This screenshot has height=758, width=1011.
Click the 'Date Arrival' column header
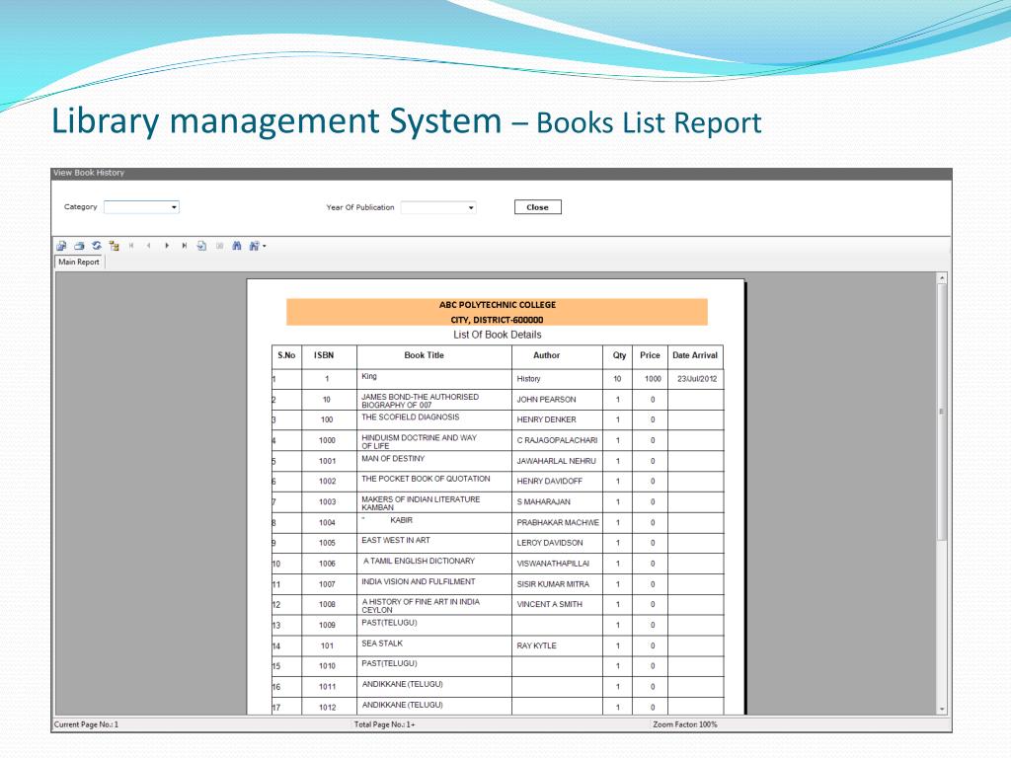click(x=695, y=355)
